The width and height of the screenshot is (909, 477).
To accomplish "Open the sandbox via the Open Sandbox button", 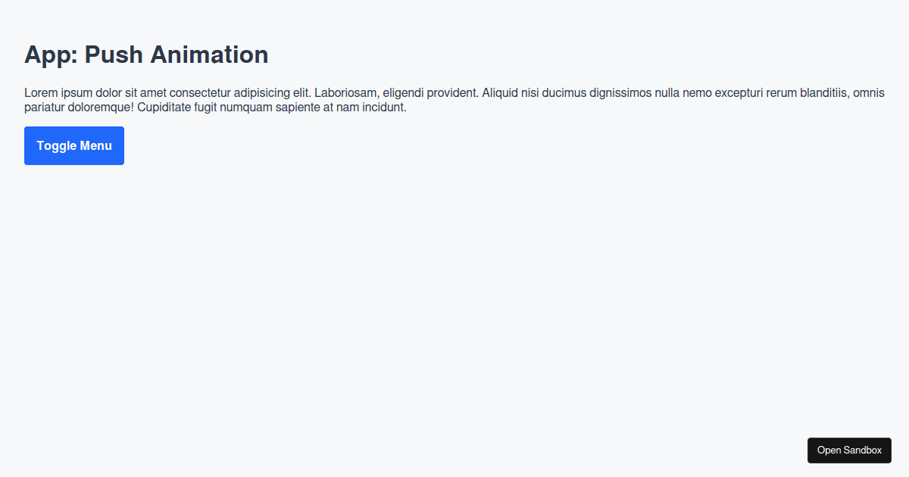I will (x=849, y=450).
